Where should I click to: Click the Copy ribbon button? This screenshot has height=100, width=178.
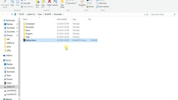coord(12,3)
